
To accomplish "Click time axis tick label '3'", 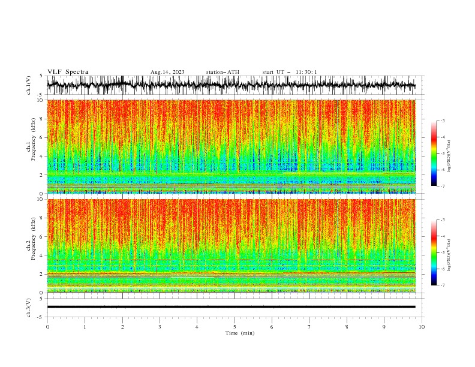I will pos(160,327).
